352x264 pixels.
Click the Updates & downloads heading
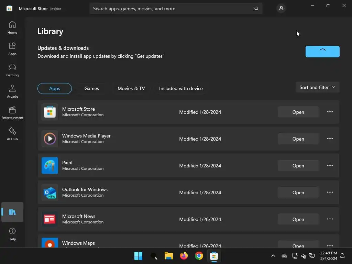point(63,48)
